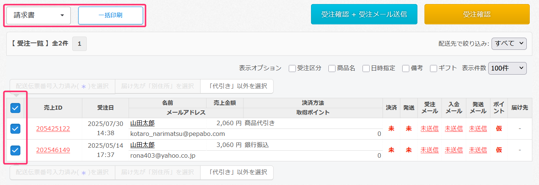Enable the ギフト display option

coord(433,68)
